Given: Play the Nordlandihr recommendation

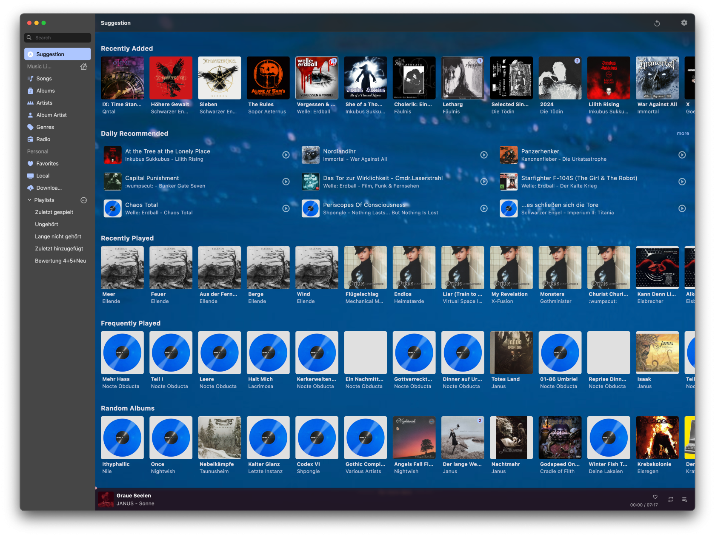Looking at the screenshot, I should click(x=484, y=155).
